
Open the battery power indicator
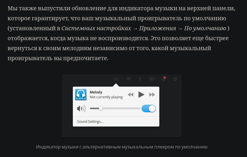[152, 79]
